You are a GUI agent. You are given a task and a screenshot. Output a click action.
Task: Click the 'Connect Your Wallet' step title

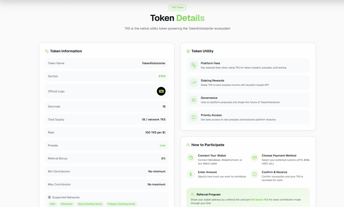(212, 155)
